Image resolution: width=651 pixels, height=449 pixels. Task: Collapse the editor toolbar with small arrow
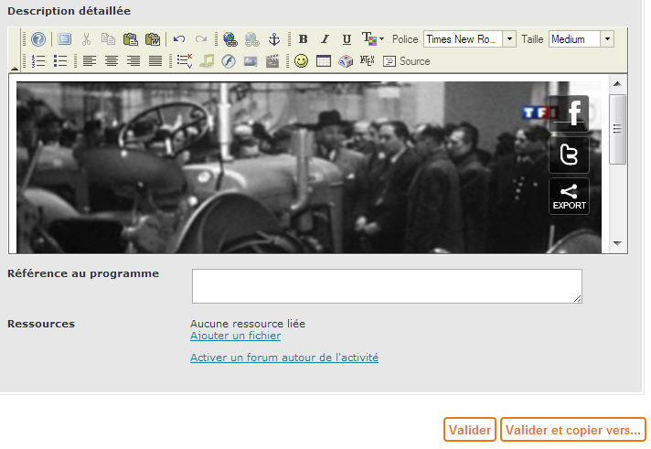pos(15,69)
